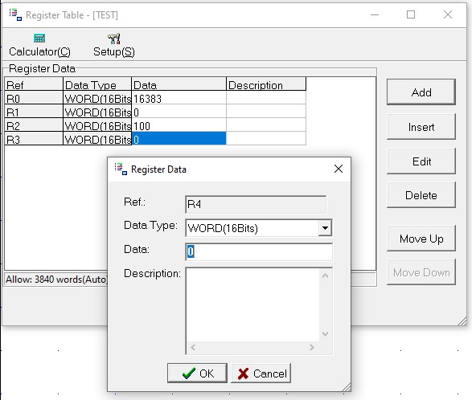Click the Delete button
Screen dimensions: 472x400
421,195
